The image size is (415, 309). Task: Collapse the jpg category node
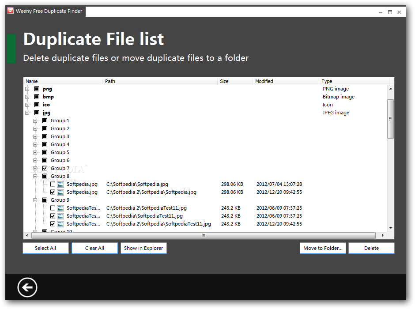click(x=27, y=113)
